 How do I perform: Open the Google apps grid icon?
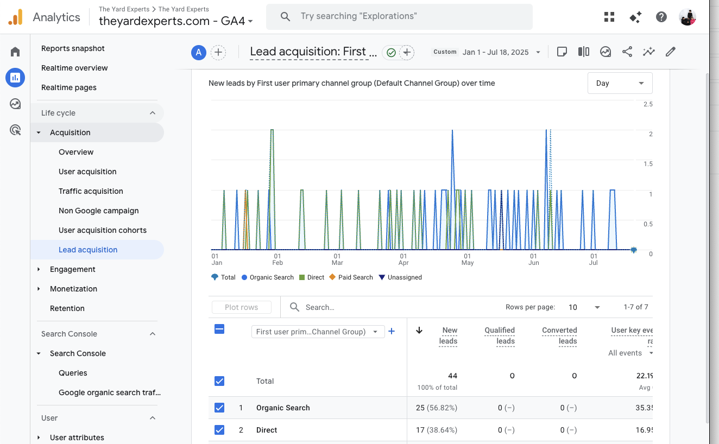tap(609, 17)
